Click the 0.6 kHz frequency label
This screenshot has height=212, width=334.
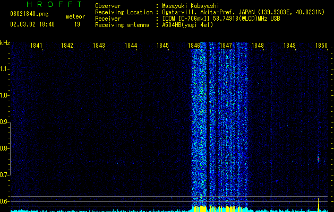[4, 201]
